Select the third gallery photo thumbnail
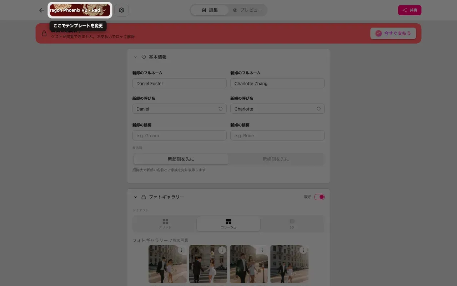 [249, 264]
